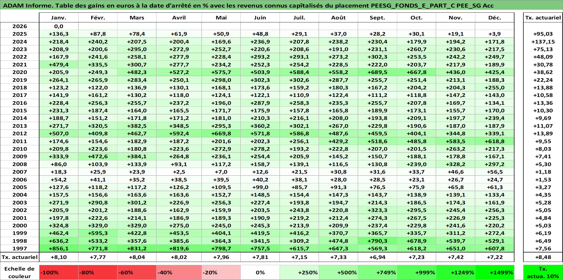The width and height of the screenshot is (563, 280).
Task: Select the +472,6 value in 2009
Action: click(x=98, y=156)
